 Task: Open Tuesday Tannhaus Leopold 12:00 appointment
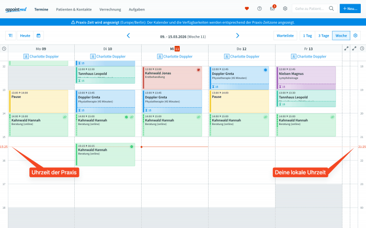tap(105, 75)
